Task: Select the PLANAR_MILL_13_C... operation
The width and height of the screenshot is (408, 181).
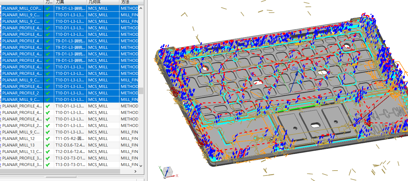Action: point(69,151)
